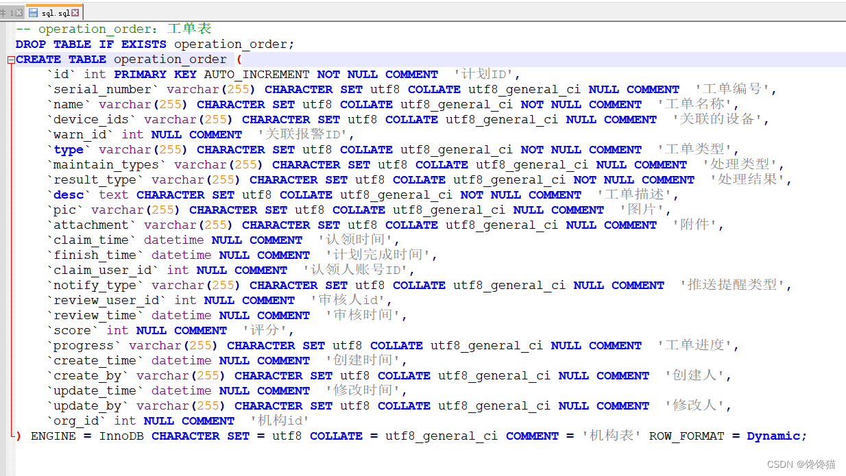Click 'operation_order;' in the DROP TABLE line
The image size is (846, 476).
click(234, 44)
